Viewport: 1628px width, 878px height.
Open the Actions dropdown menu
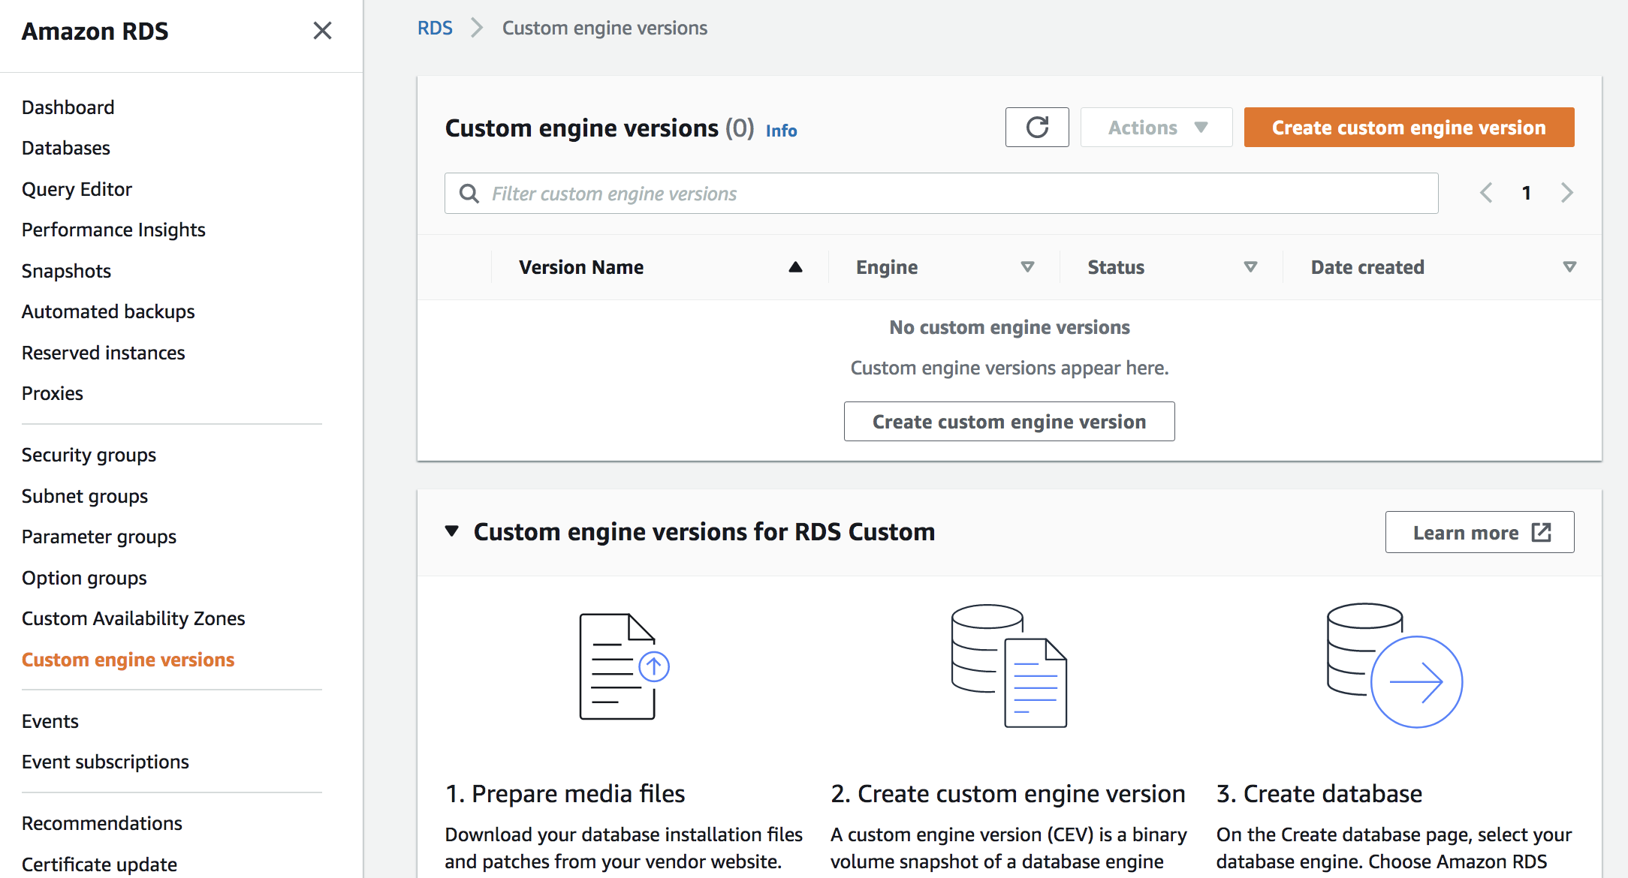point(1156,128)
